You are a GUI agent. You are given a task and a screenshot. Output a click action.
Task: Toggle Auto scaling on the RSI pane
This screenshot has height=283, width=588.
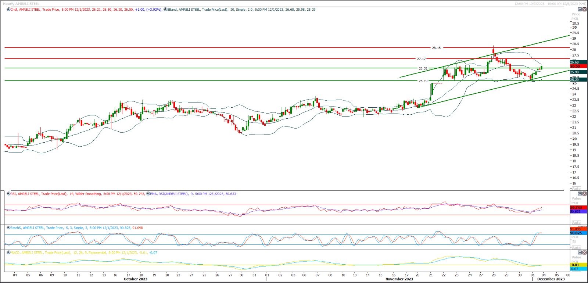[576, 223]
